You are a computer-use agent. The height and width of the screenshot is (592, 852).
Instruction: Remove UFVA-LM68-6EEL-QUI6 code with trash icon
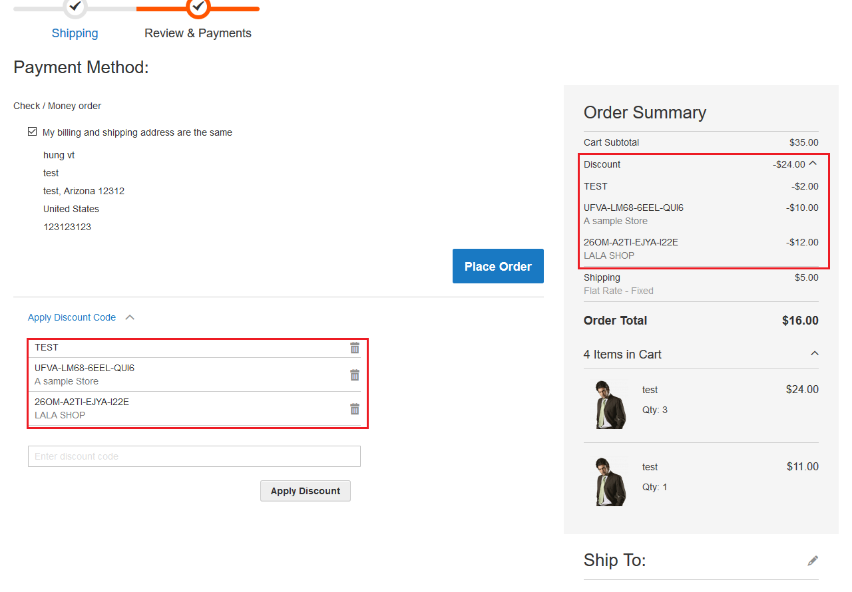pyautogui.click(x=355, y=374)
